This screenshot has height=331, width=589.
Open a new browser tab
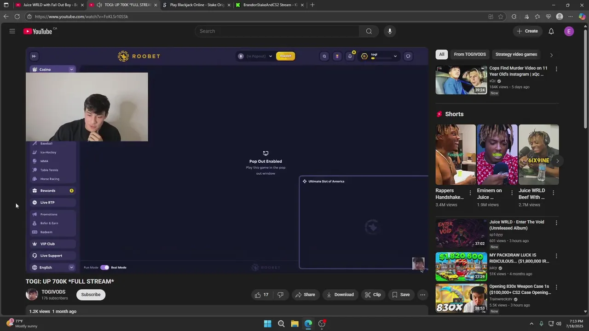click(312, 5)
